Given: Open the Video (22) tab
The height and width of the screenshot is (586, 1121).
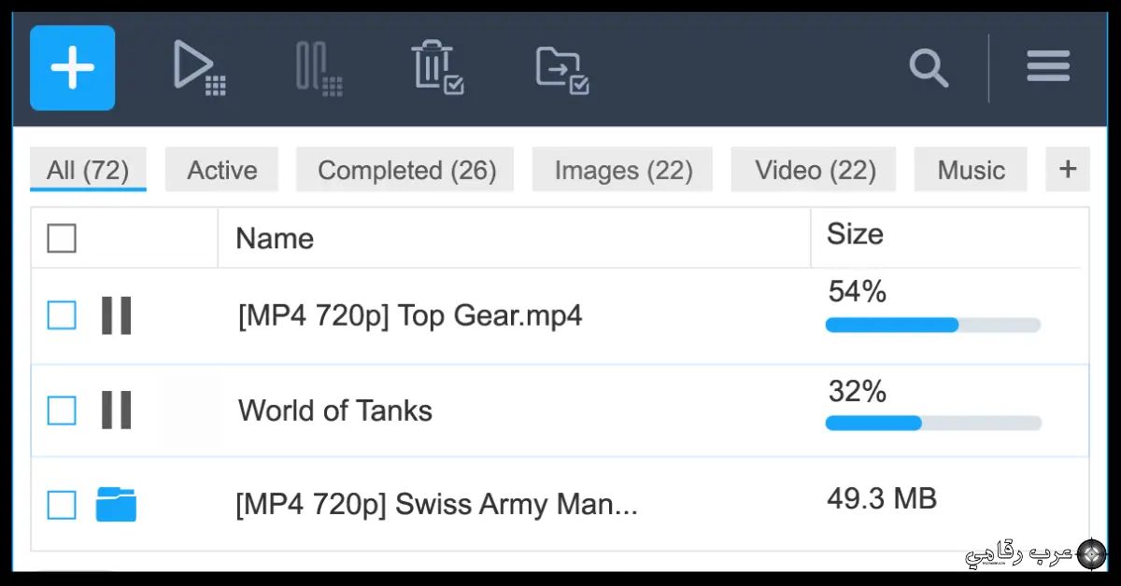Looking at the screenshot, I should tap(813, 170).
